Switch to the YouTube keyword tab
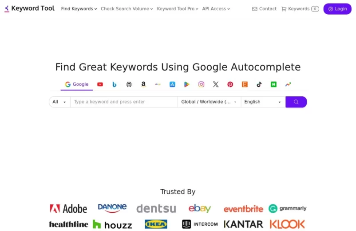This screenshot has width=356, height=231. pyautogui.click(x=100, y=84)
